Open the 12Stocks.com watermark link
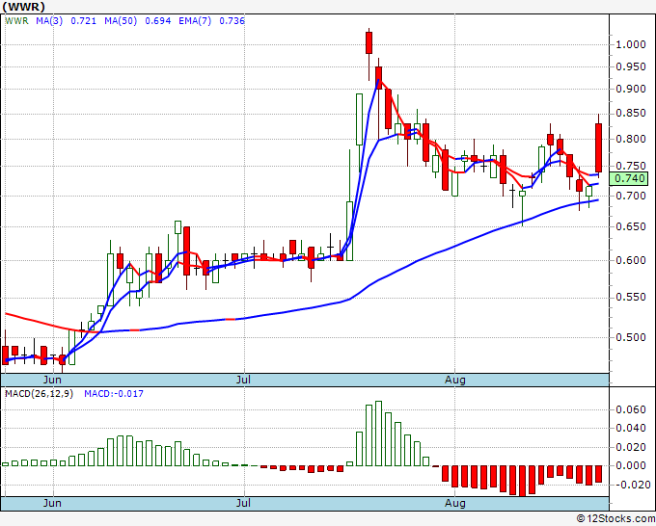656x526 pixels. (x=615, y=518)
